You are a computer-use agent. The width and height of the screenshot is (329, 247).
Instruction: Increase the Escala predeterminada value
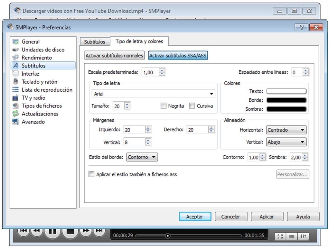[162, 70]
